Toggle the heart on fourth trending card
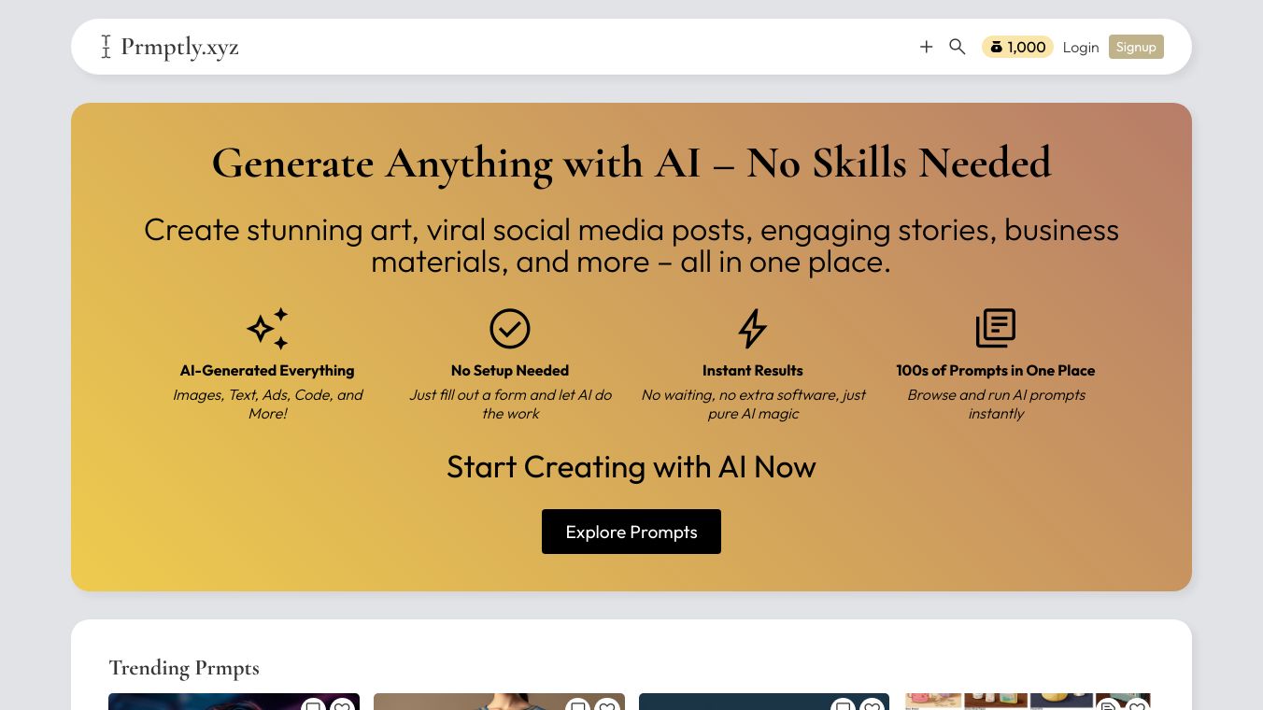Image resolution: width=1263 pixels, height=710 pixels. 1137,705
